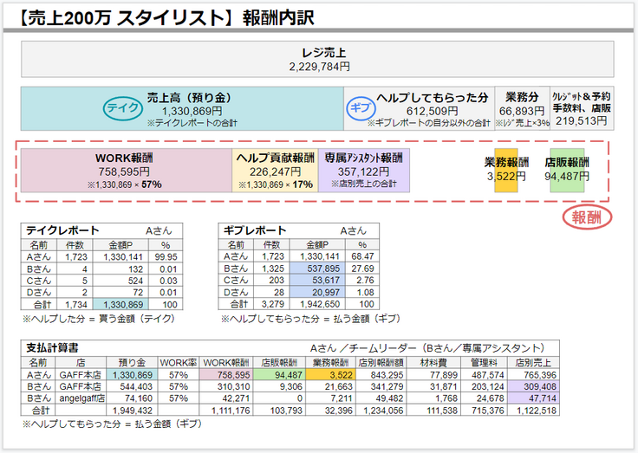Select the pink WORK報酬 box
The width and height of the screenshot is (638, 453).
125,171
